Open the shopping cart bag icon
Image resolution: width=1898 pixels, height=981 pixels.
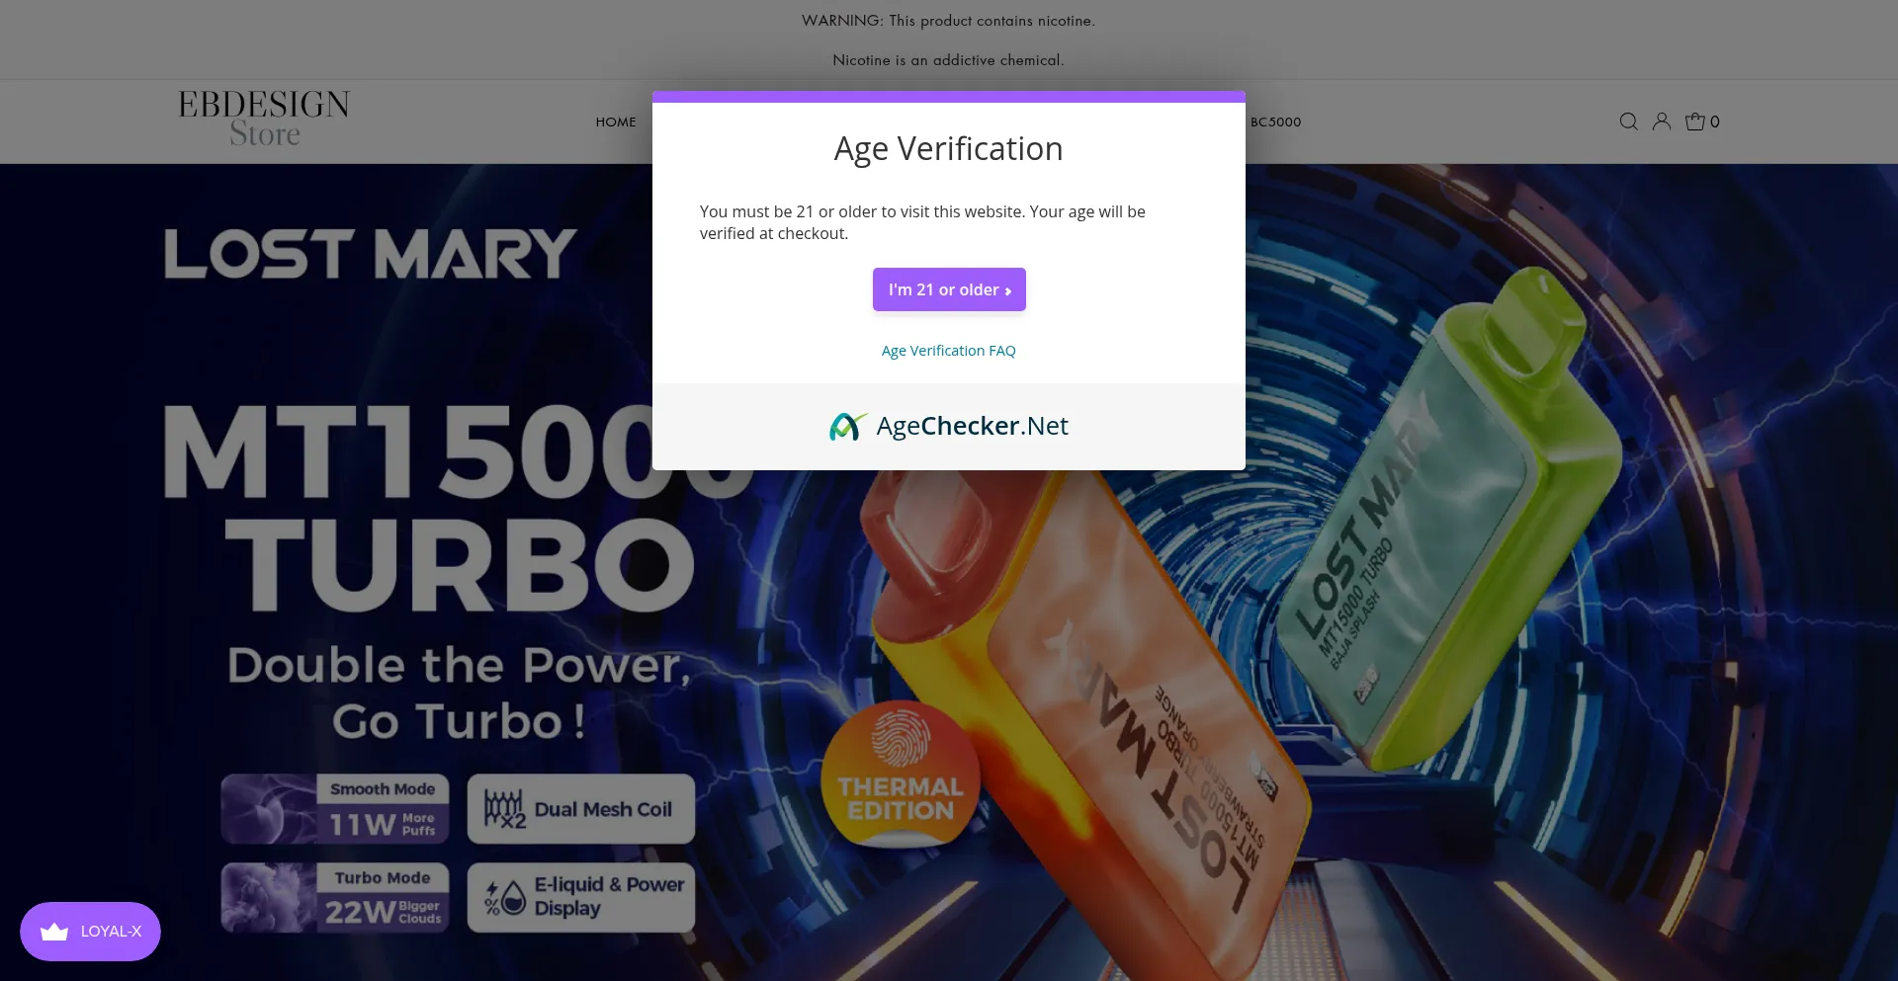point(1695,122)
